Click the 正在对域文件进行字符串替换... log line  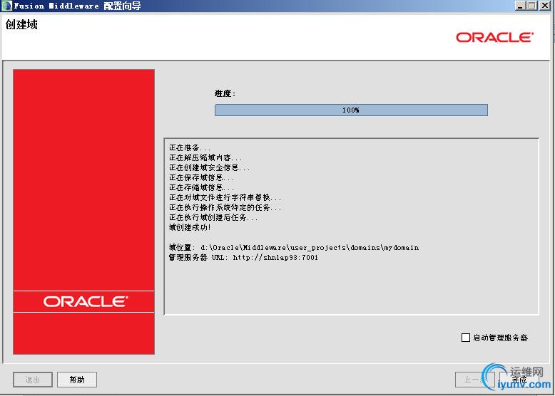pyautogui.click(x=225, y=197)
